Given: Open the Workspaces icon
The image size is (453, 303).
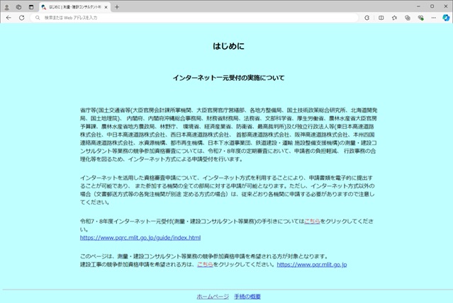Looking at the screenshot, I should [x=18, y=7].
